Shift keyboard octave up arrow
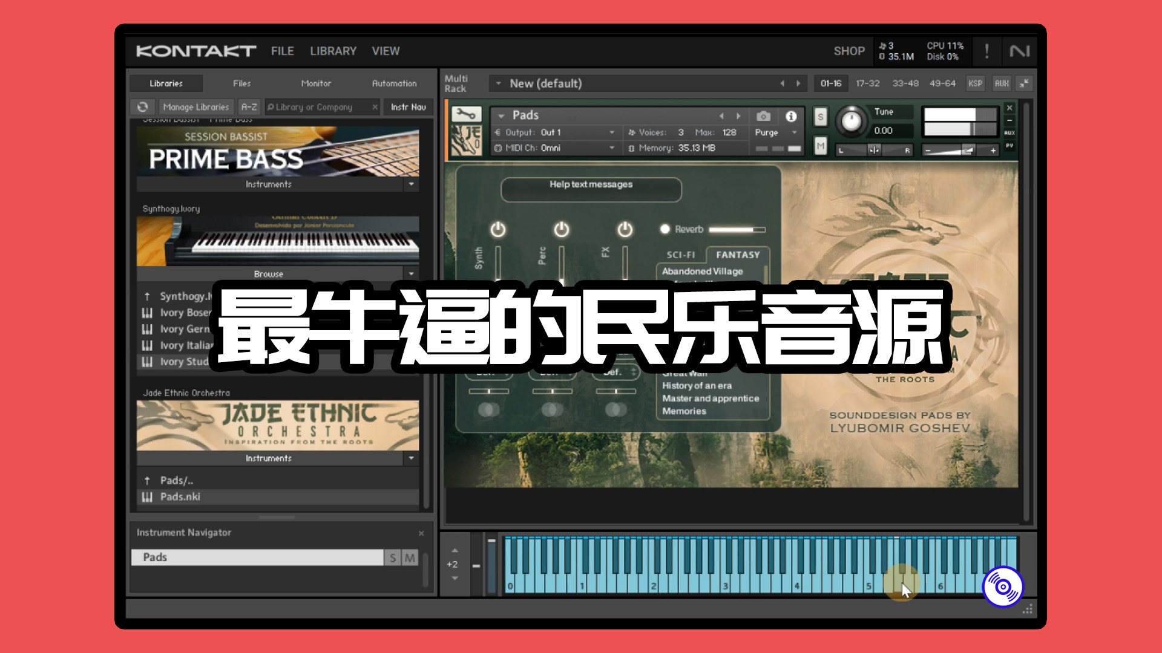Viewport: 1162px width, 653px height. click(x=455, y=550)
